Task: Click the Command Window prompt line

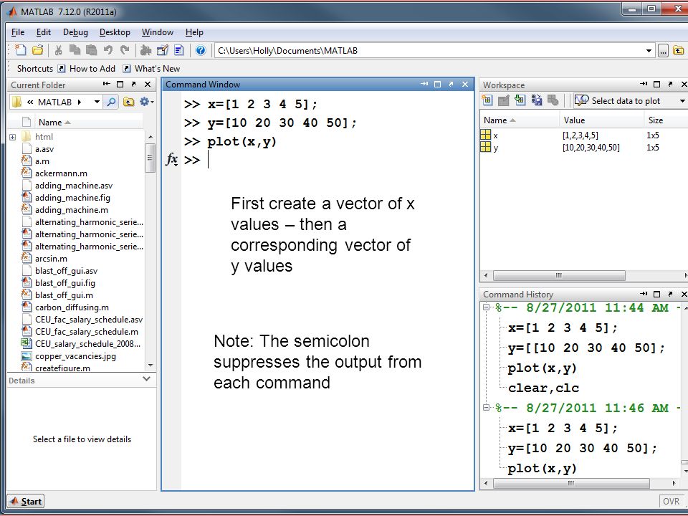Action: 327,160
